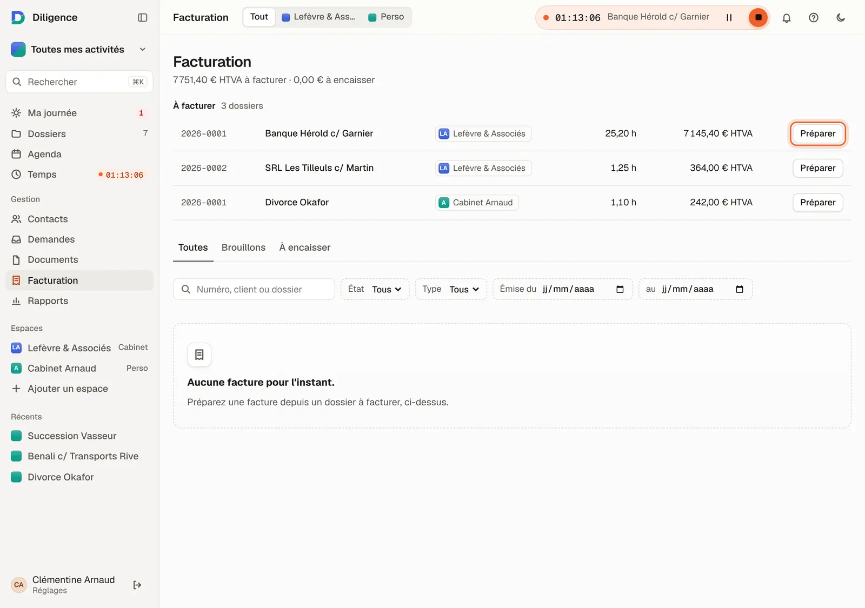The image size is (865, 608).
Task: Open Ma journée in sidebar
Action: tap(79, 113)
